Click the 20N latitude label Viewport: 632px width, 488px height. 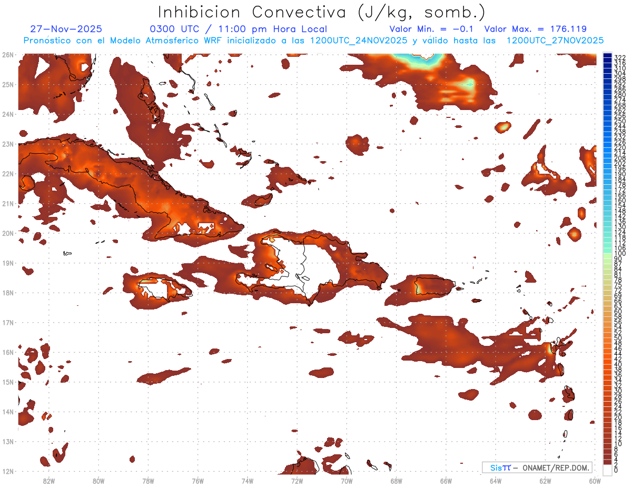click(x=8, y=233)
